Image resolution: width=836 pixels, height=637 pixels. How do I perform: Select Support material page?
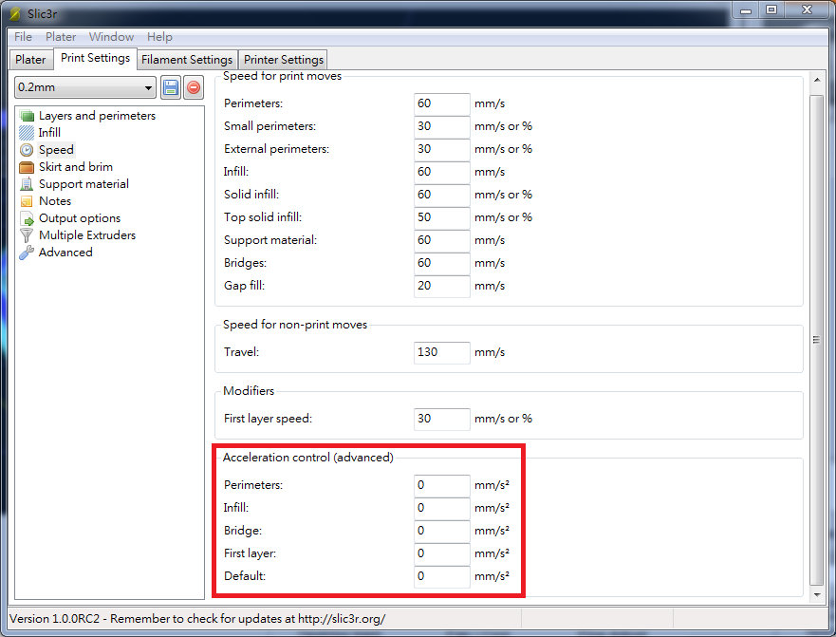point(84,184)
